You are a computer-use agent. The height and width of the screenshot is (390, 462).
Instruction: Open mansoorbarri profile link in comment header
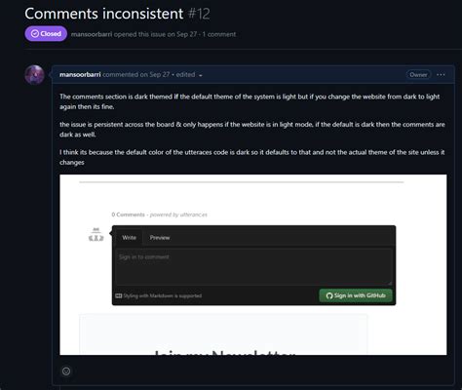(80, 75)
